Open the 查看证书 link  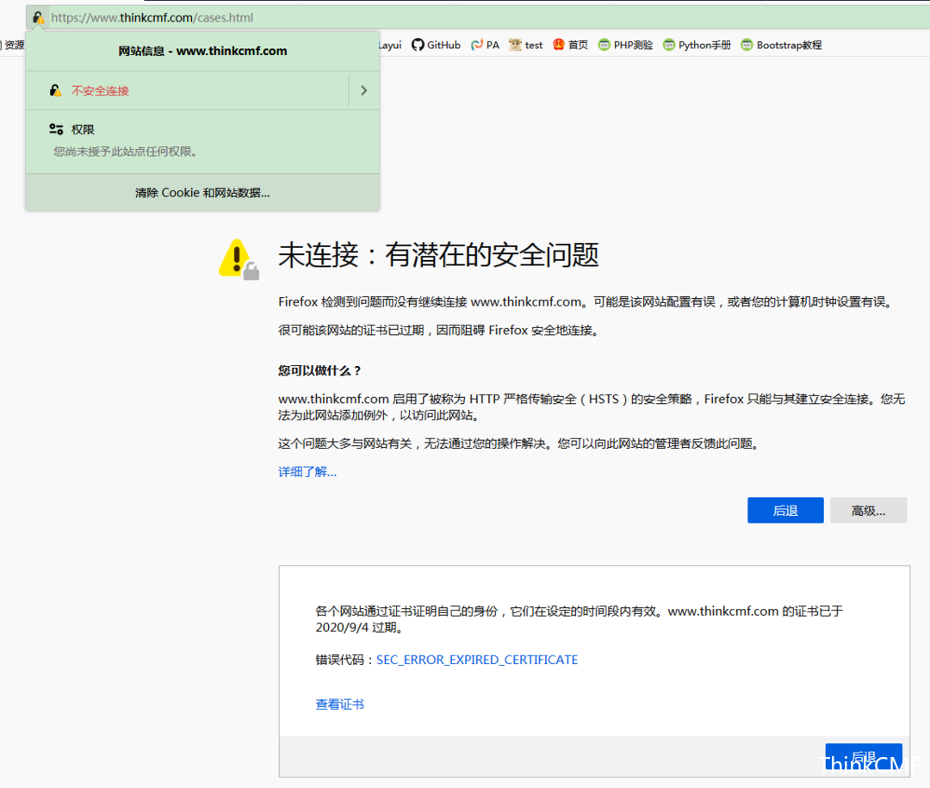tap(340, 704)
